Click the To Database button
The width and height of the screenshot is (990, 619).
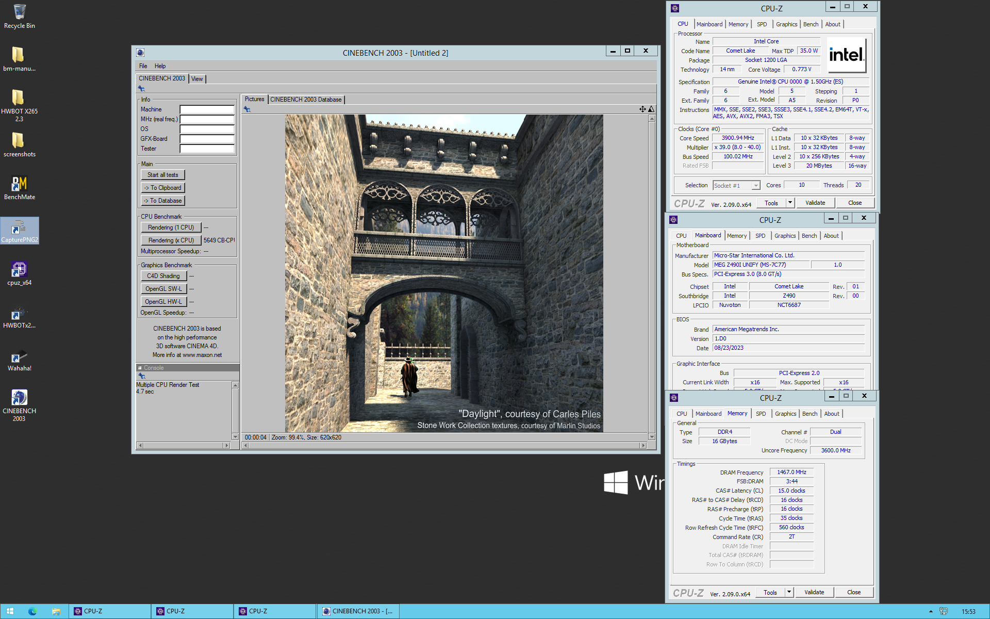[x=162, y=201]
